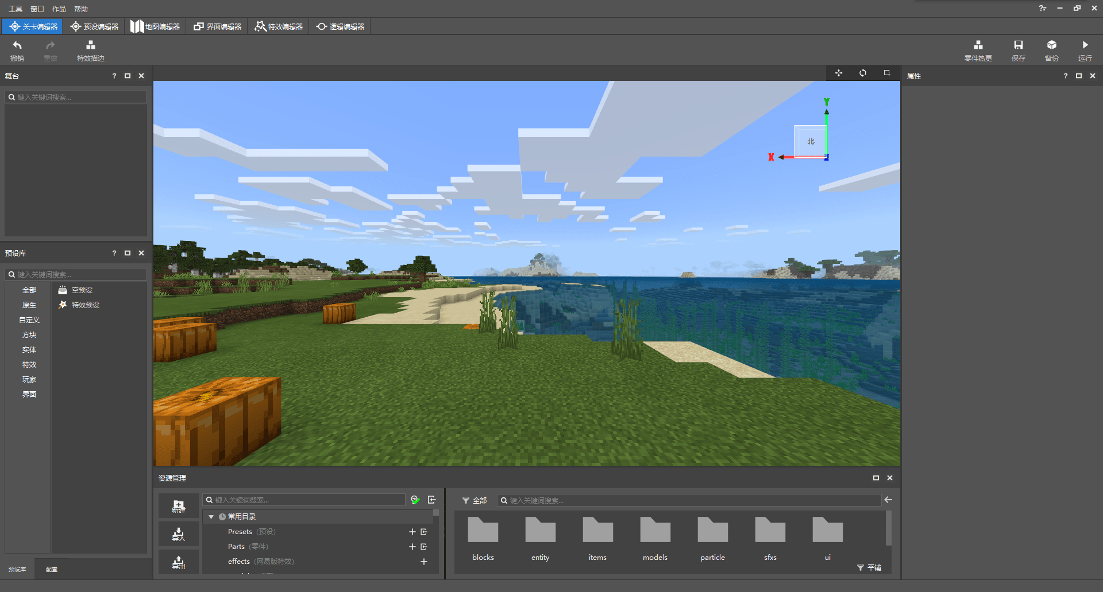Select the 实体 category in 预设库

point(29,350)
